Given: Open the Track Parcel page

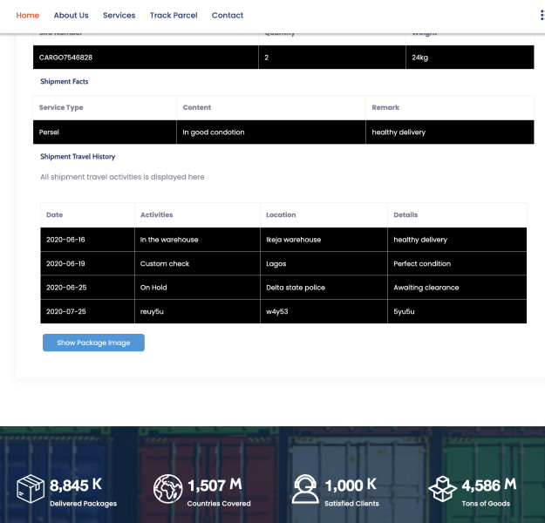Looking at the screenshot, I should tap(174, 16).
